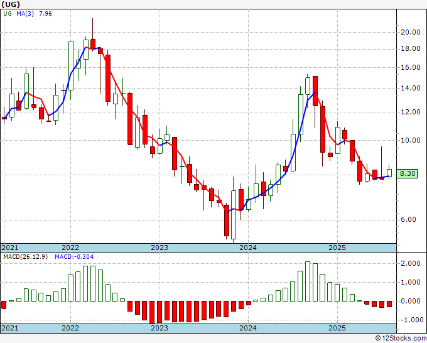Click 2025 on the MACD timeline
The image size is (427, 343).
click(x=337, y=328)
